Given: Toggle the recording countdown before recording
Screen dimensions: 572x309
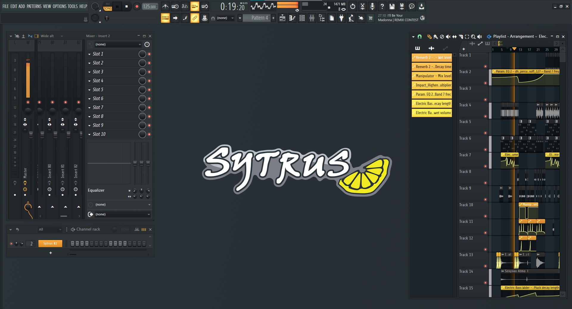Looking at the screenshot, I should coord(185,6).
